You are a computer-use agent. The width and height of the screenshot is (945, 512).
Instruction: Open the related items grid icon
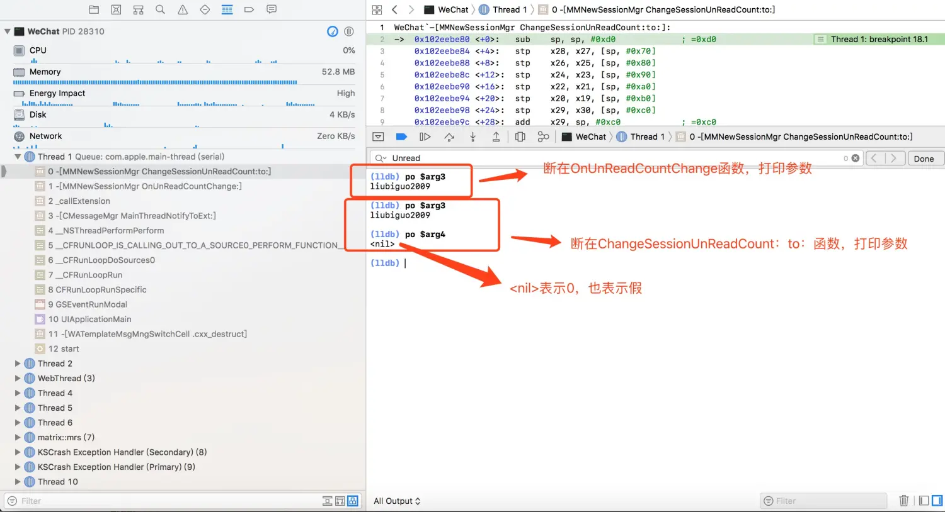pyautogui.click(x=377, y=9)
